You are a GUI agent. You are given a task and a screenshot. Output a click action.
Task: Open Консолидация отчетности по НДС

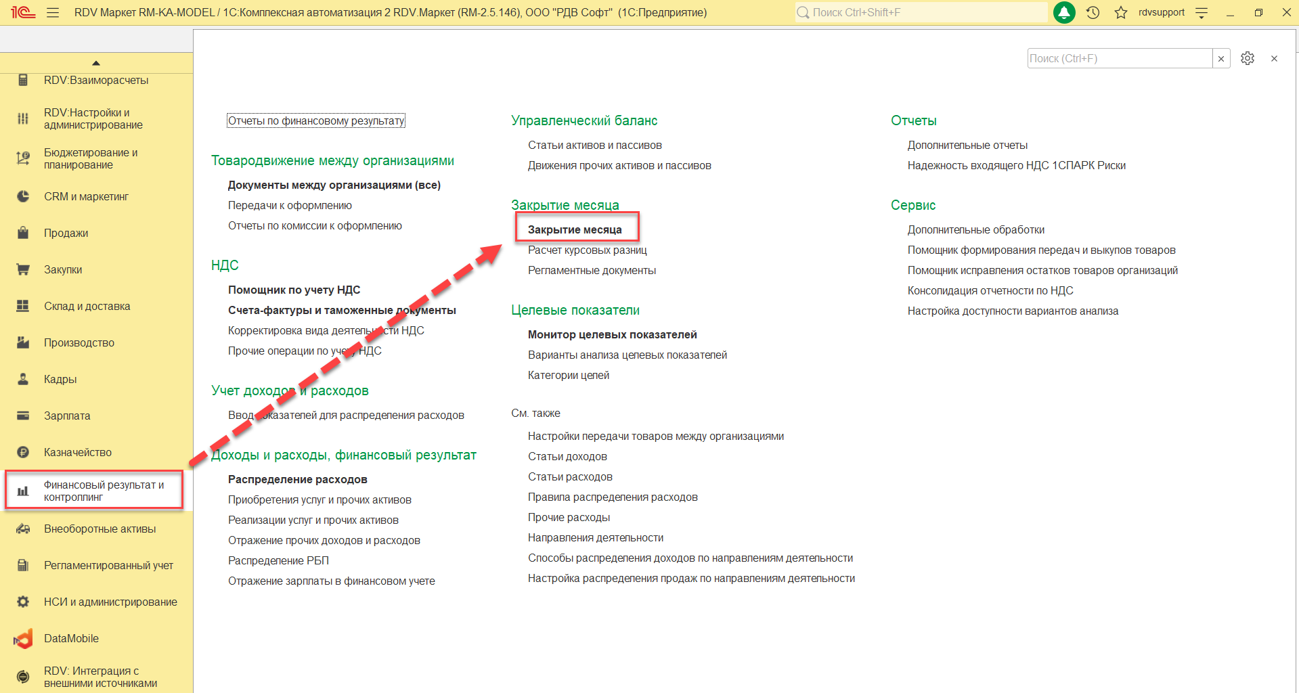pyautogui.click(x=990, y=290)
